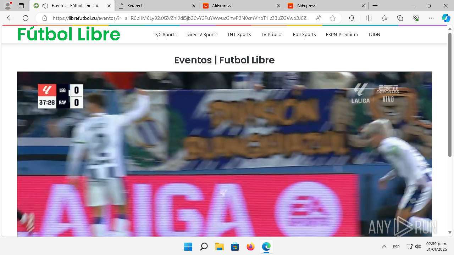
Task: Open the tab actions menu icon
Action: click(x=21, y=6)
